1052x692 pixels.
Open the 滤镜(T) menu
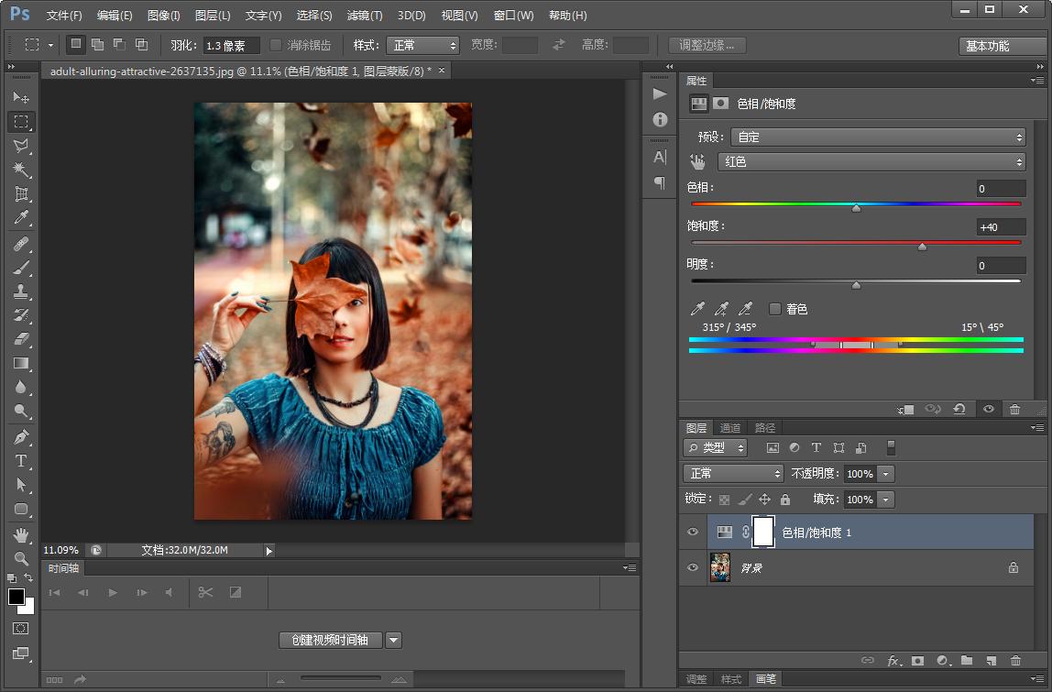coord(365,16)
